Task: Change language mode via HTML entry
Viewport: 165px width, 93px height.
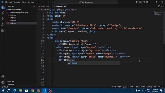Action: point(143,87)
